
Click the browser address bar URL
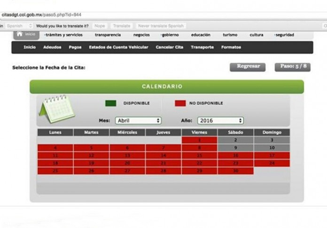pos(41,15)
